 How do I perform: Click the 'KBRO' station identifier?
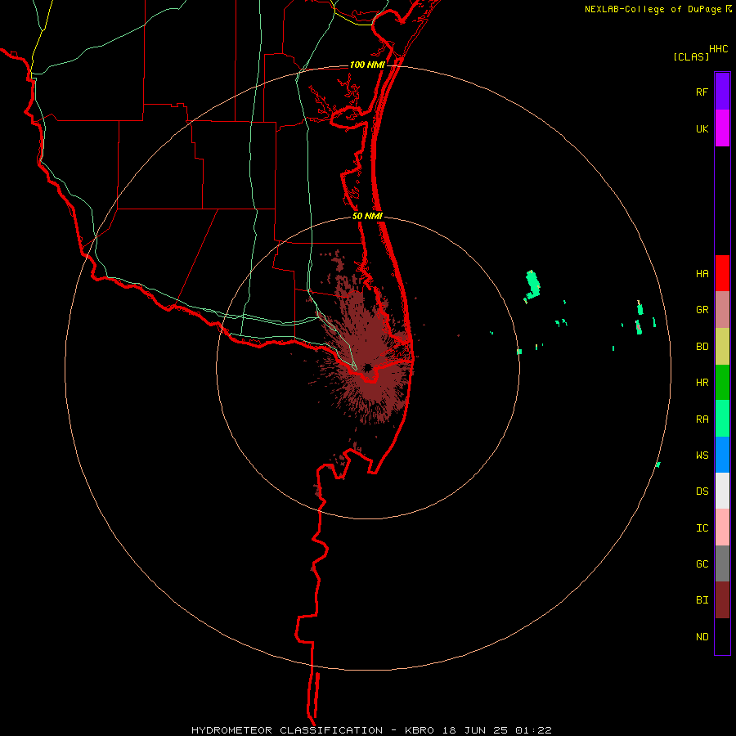[420, 730]
